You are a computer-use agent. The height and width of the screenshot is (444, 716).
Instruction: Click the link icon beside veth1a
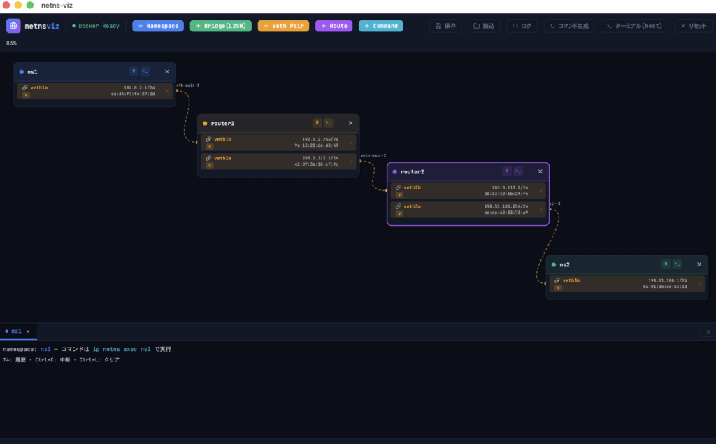pos(25,88)
